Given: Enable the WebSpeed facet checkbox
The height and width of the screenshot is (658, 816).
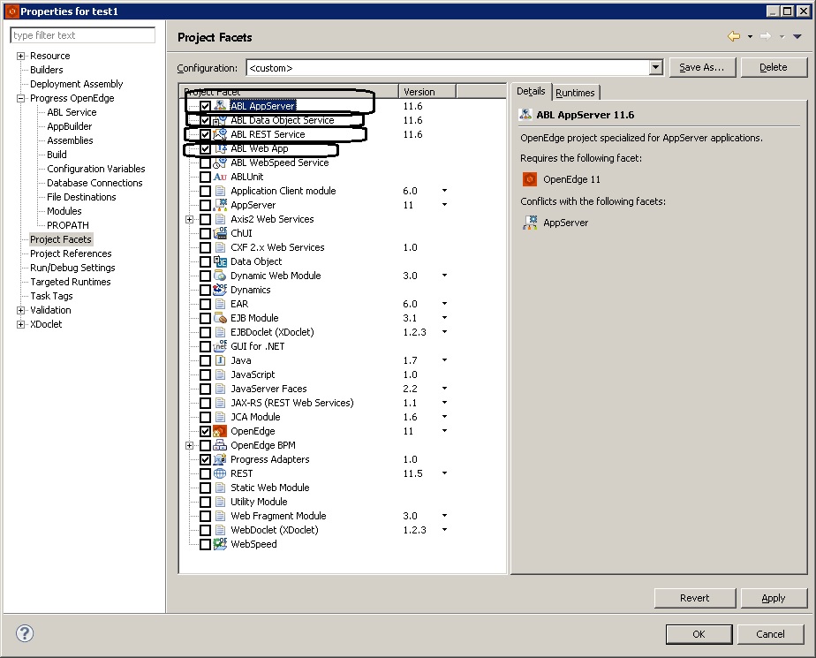Looking at the screenshot, I should tap(206, 545).
